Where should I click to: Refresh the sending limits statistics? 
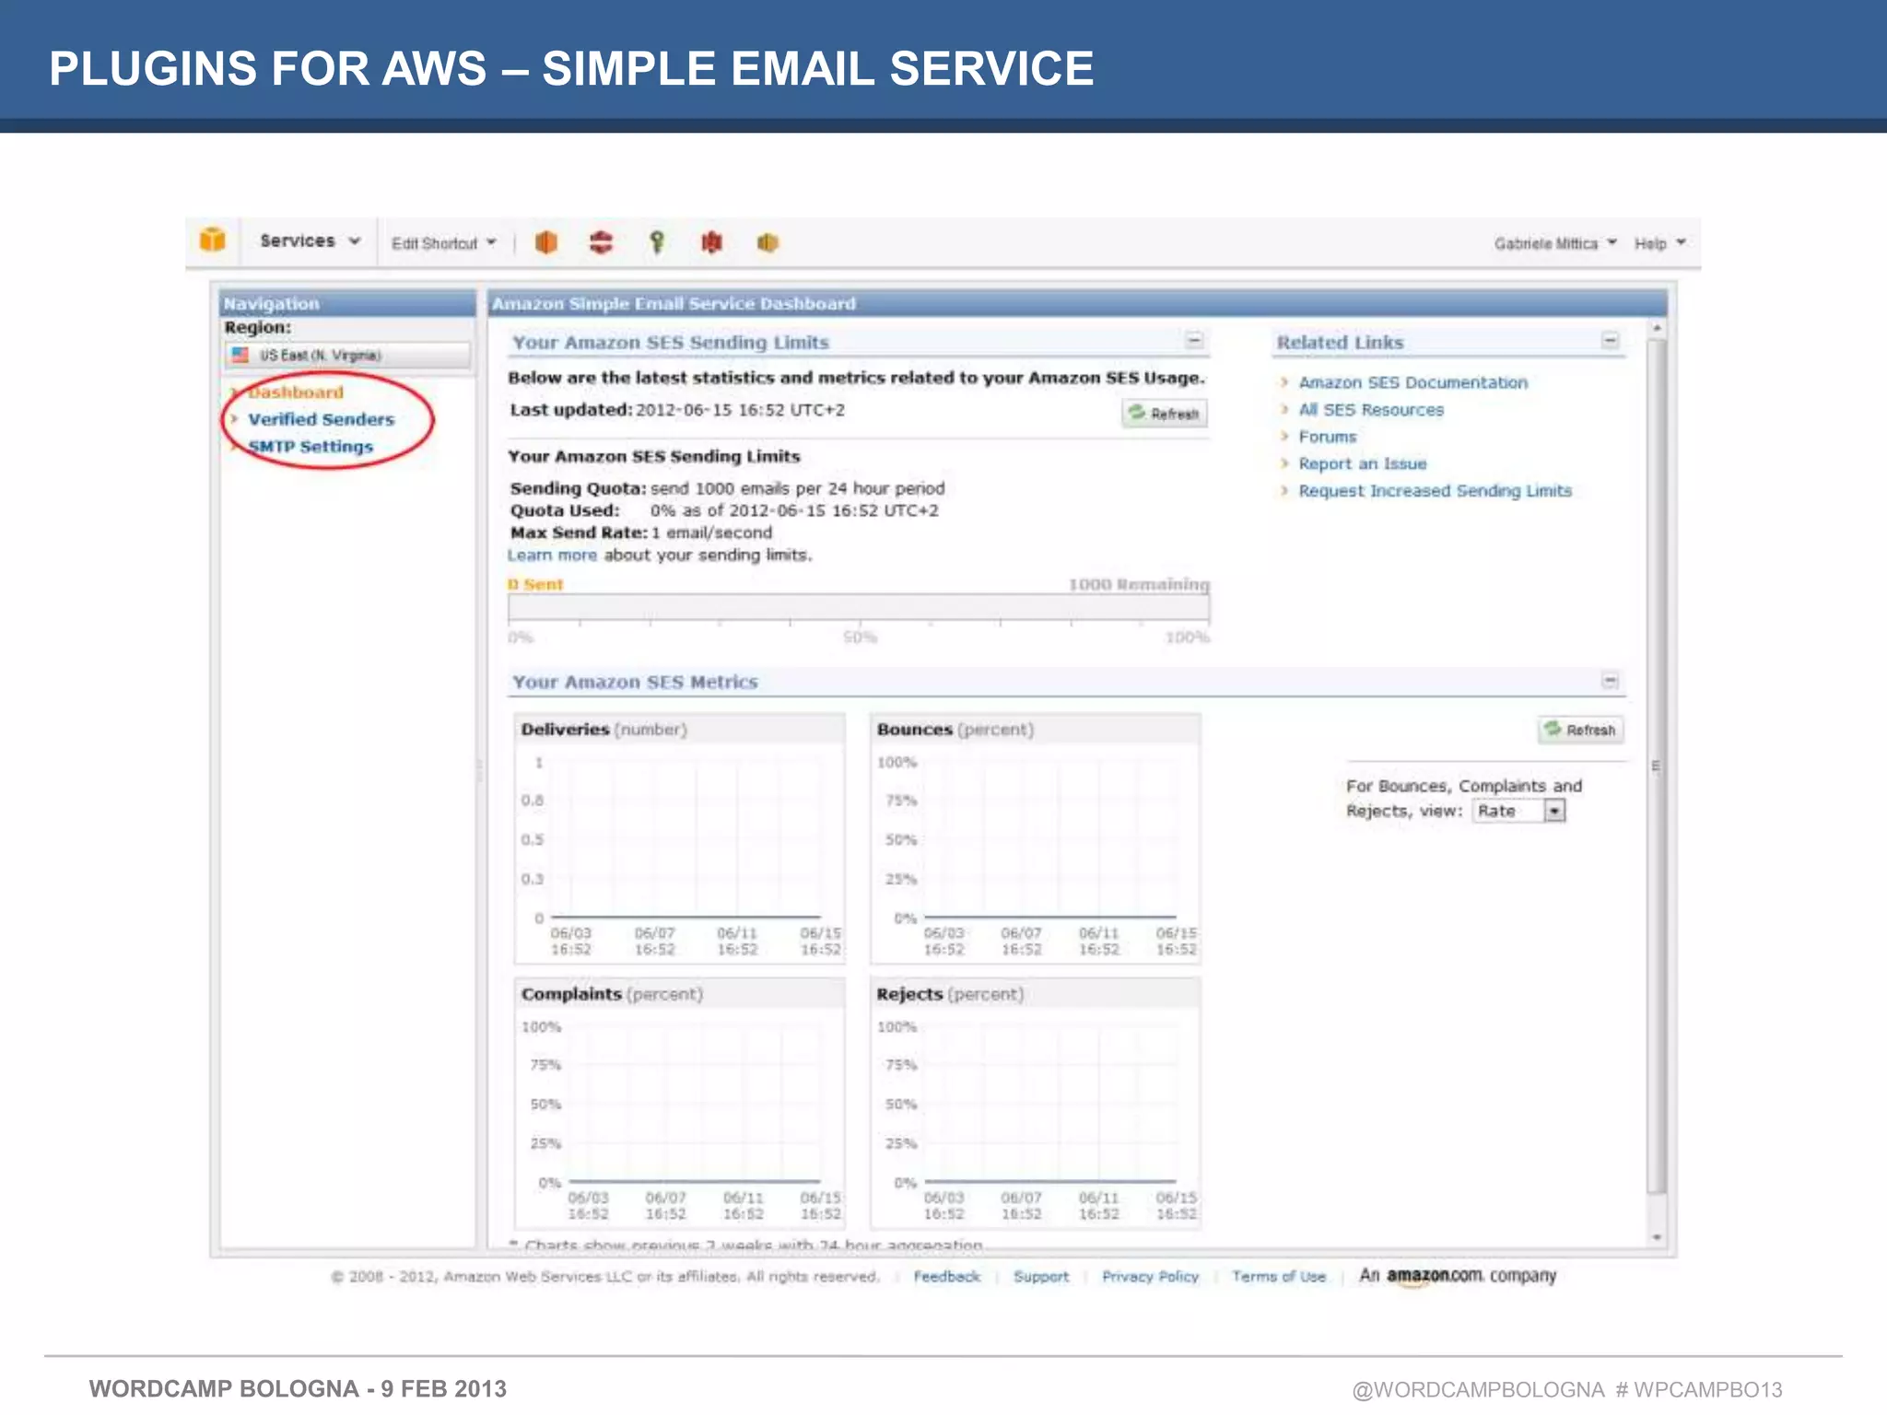(x=1165, y=414)
